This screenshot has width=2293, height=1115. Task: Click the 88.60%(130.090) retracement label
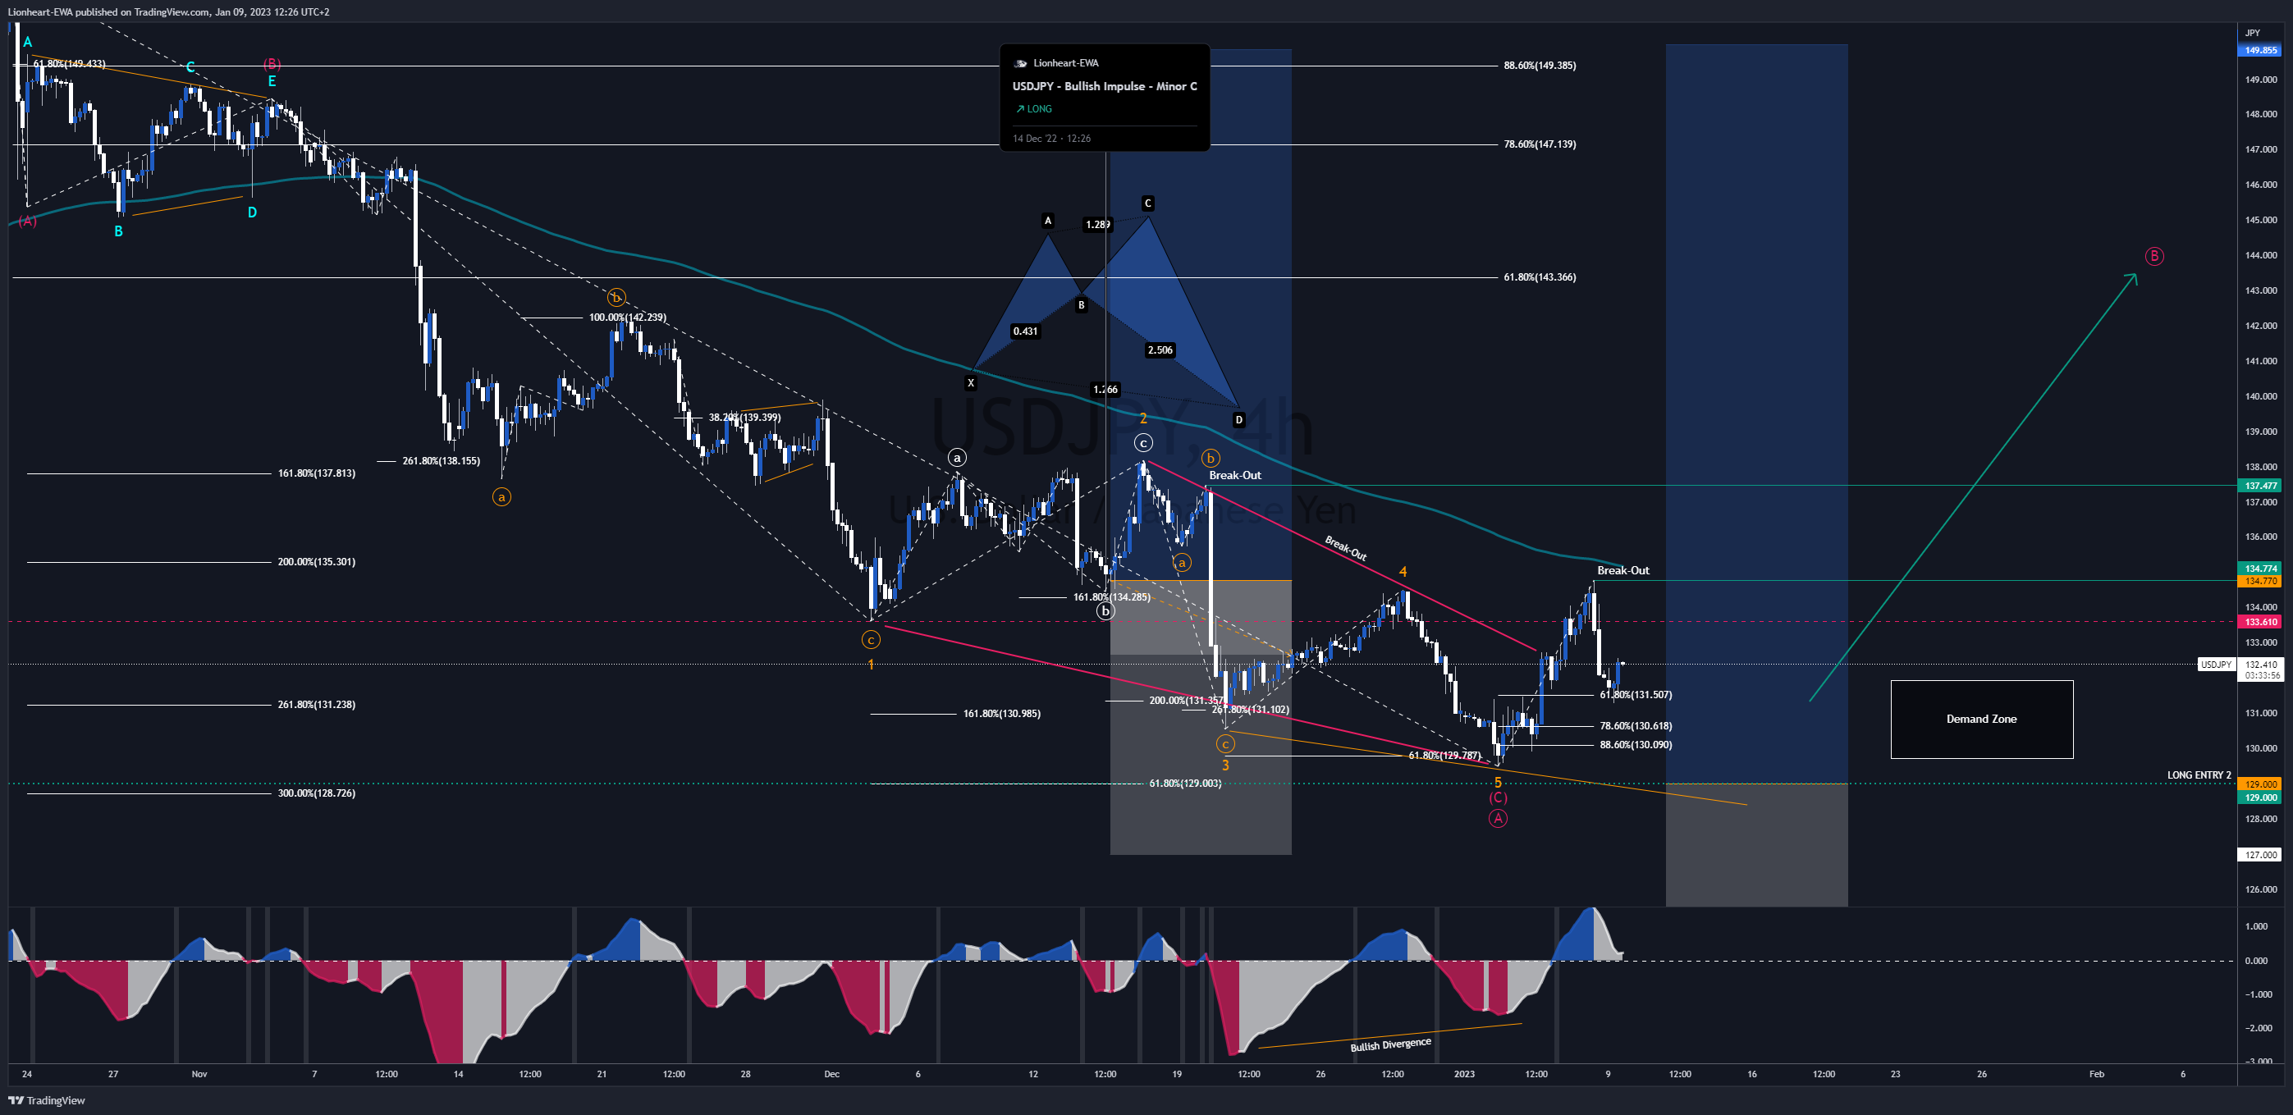coord(1635,745)
